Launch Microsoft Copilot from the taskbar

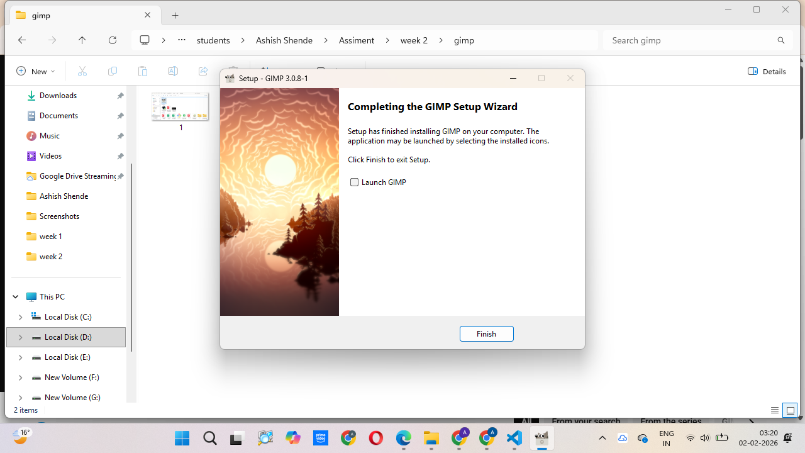pyautogui.click(x=293, y=438)
